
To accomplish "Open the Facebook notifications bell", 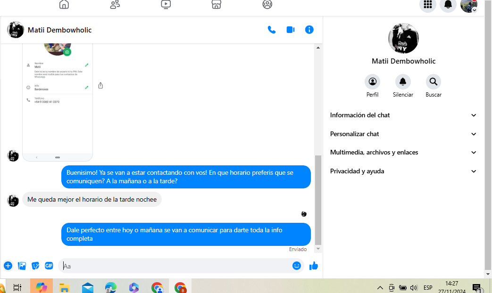I will (x=448, y=5).
